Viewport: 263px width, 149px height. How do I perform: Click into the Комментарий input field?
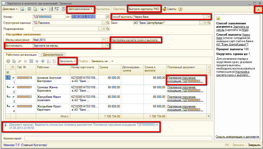pyautogui.click(x=118, y=138)
